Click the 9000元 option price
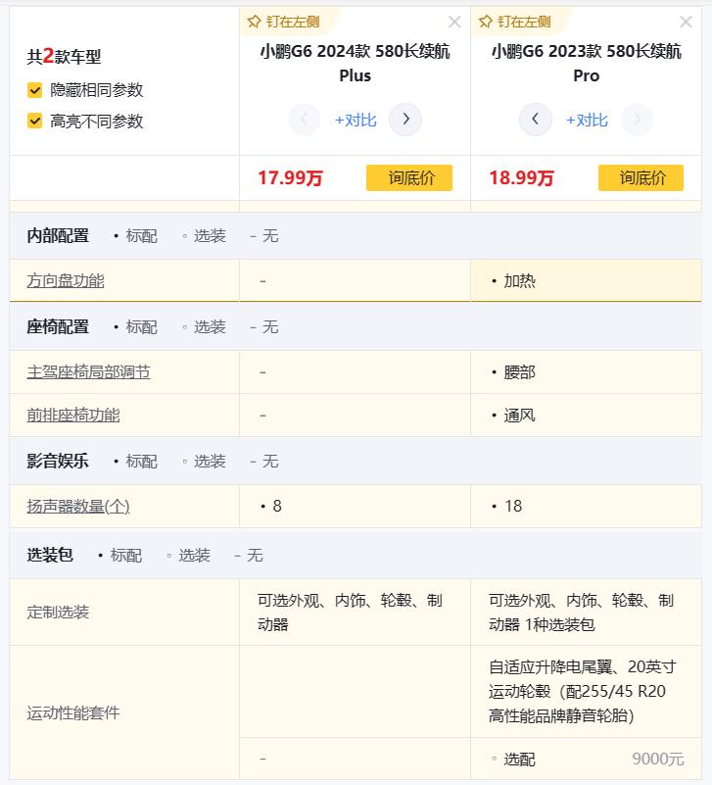The width and height of the screenshot is (712, 785). tap(657, 759)
